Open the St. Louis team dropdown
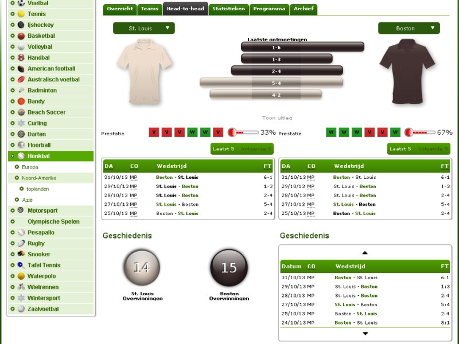This screenshot has height=344, width=459. [x=144, y=28]
